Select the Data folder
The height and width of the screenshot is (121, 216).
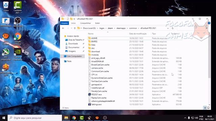point(135,45)
